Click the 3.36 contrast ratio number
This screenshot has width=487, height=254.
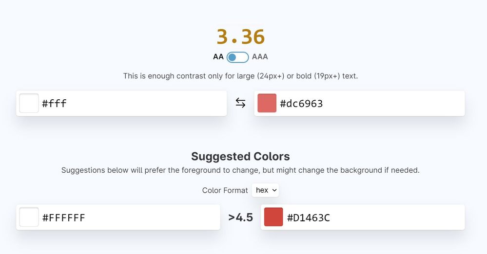point(240,37)
